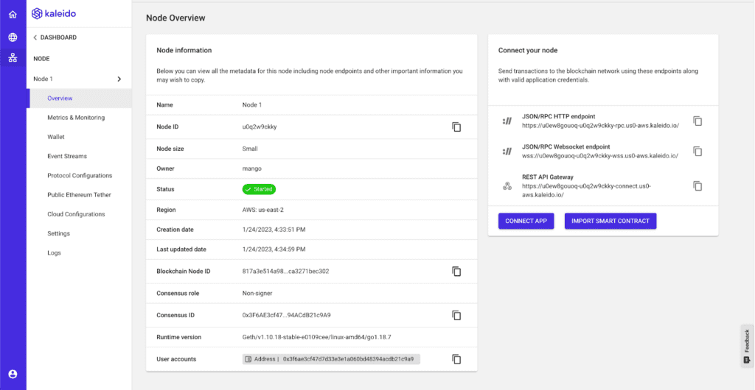
Task: Copy the user account address
Action: tap(456, 359)
